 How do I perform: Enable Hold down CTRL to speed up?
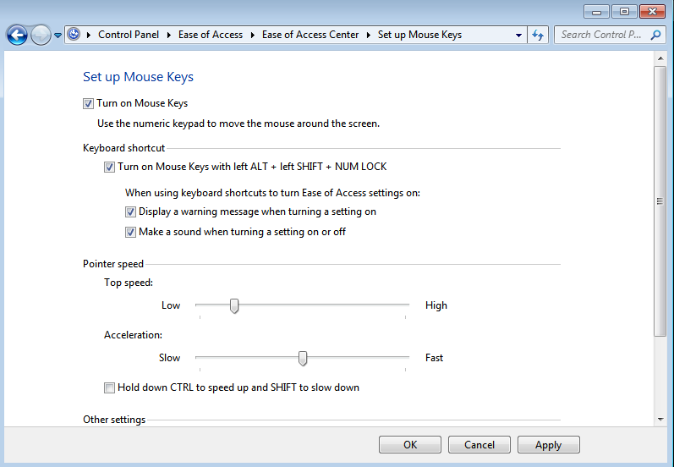point(109,387)
